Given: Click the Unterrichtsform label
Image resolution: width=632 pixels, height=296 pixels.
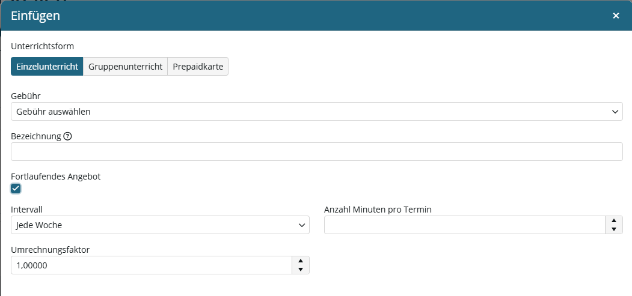Looking at the screenshot, I should pyautogui.click(x=42, y=46).
